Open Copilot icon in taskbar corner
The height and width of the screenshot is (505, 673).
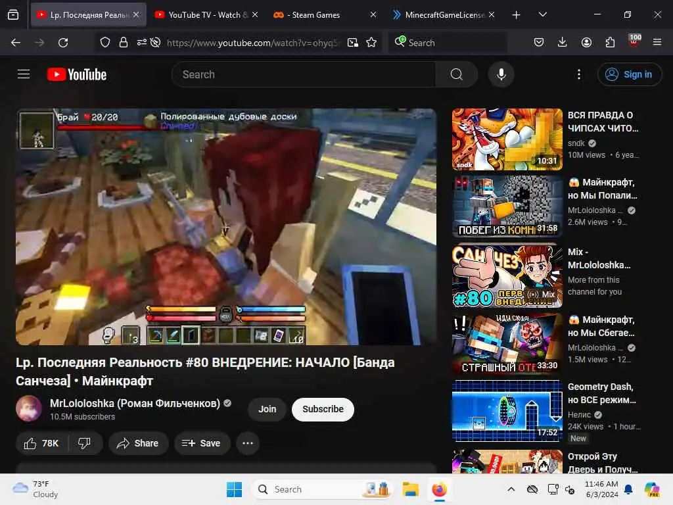point(652,489)
